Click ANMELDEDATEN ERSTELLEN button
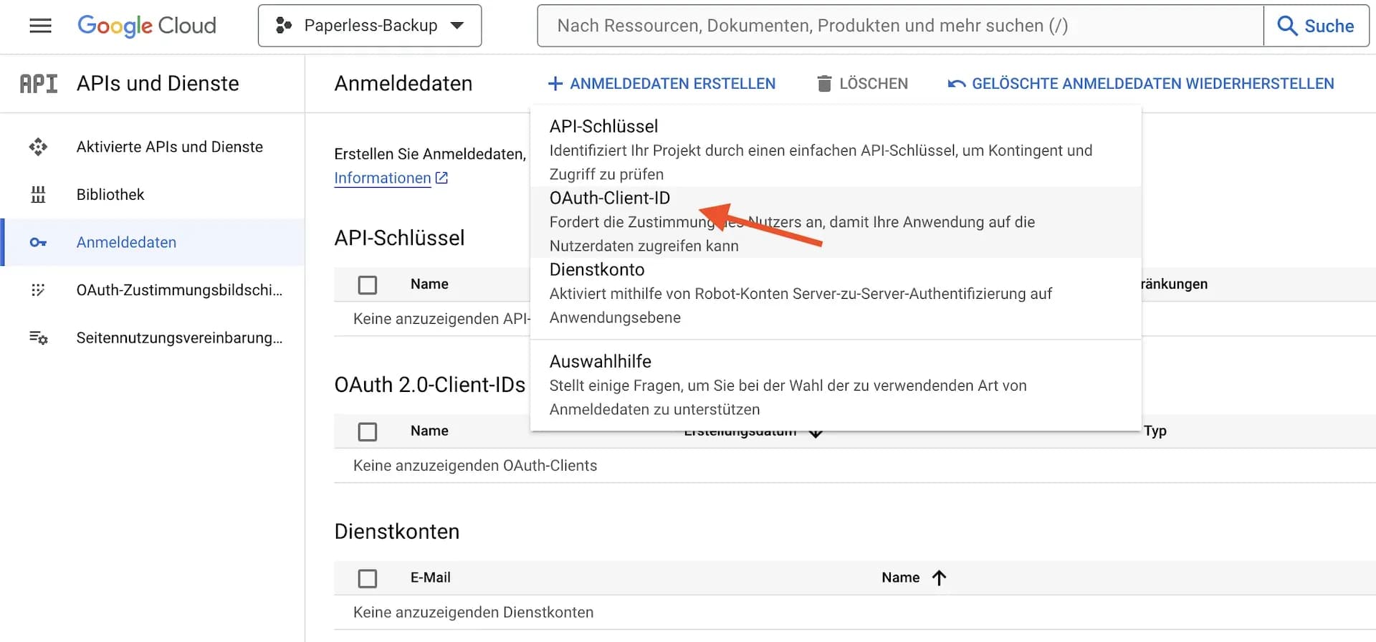1376x642 pixels. [x=661, y=84]
